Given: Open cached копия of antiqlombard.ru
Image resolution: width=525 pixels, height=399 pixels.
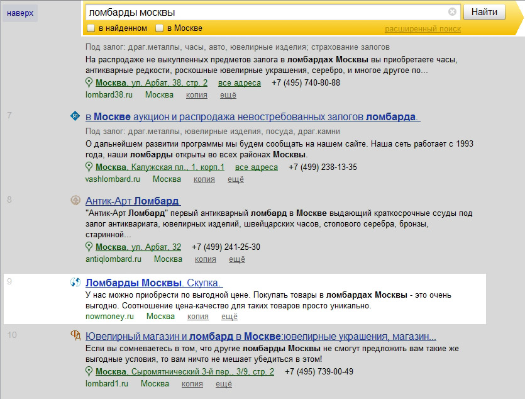Looking at the screenshot, I should 206,260.
